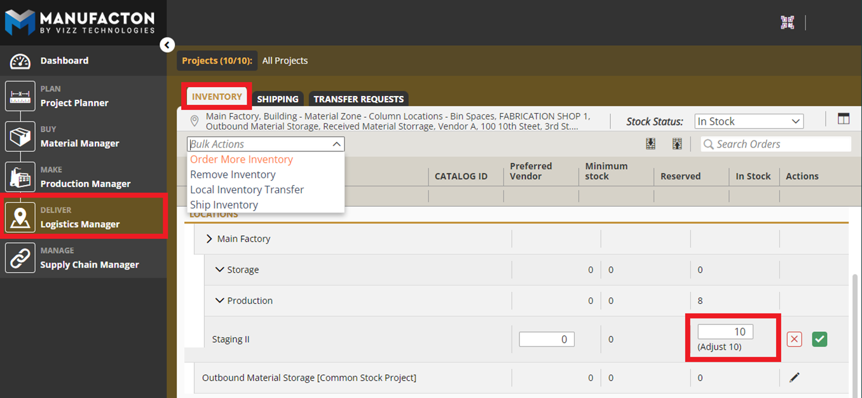Image resolution: width=862 pixels, height=398 pixels.
Task: Click the Manufacton logo
Action: coord(80,22)
